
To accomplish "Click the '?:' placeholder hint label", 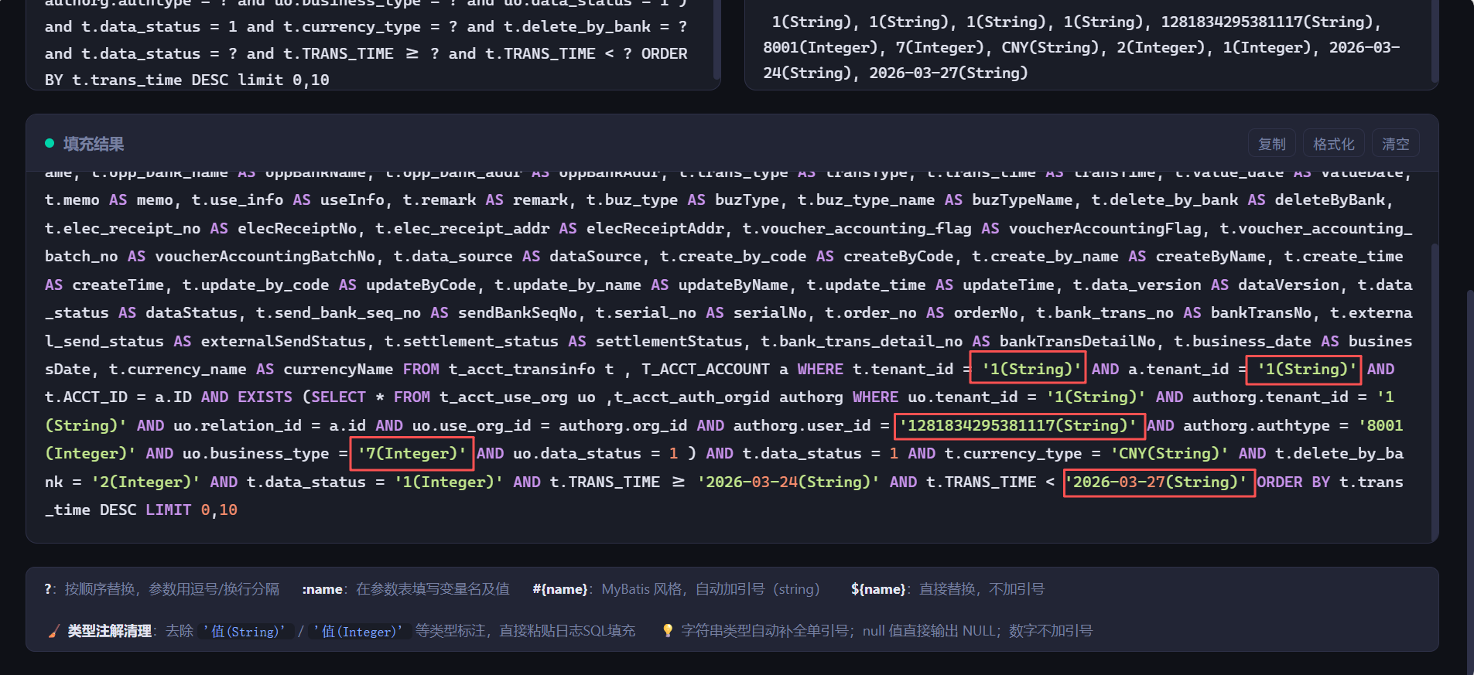I will coord(50,589).
